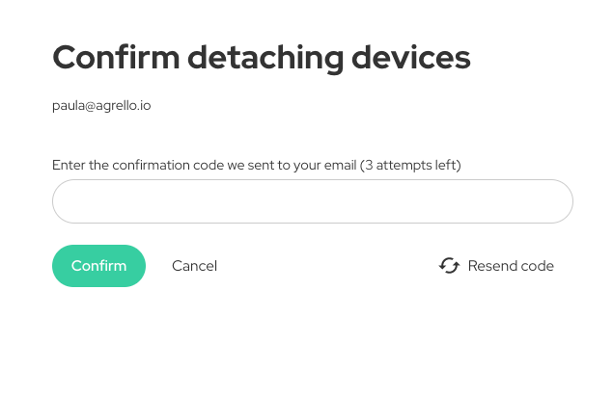Click the confirmation code instruction label
This screenshot has height=396, width=613.
pos(256,166)
